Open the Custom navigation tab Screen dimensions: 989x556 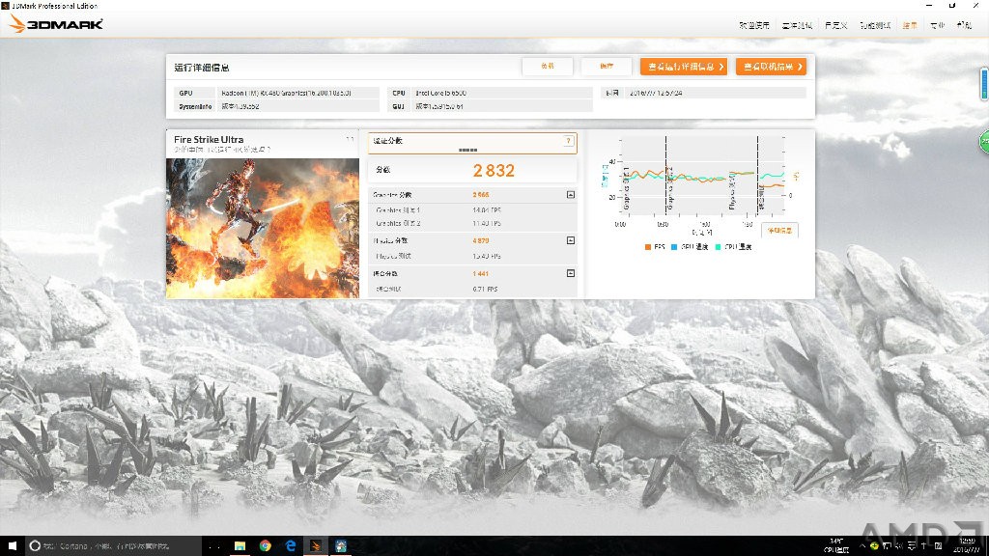pyautogui.click(x=835, y=25)
